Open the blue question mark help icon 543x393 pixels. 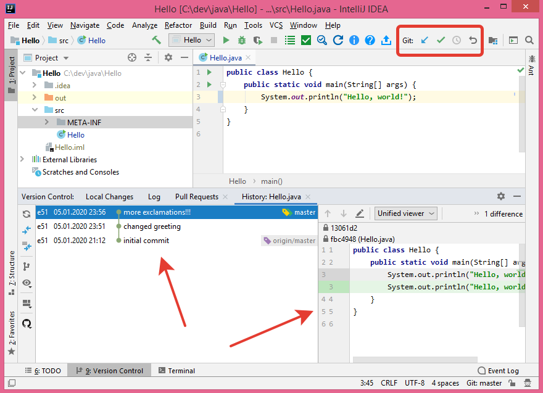point(370,41)
